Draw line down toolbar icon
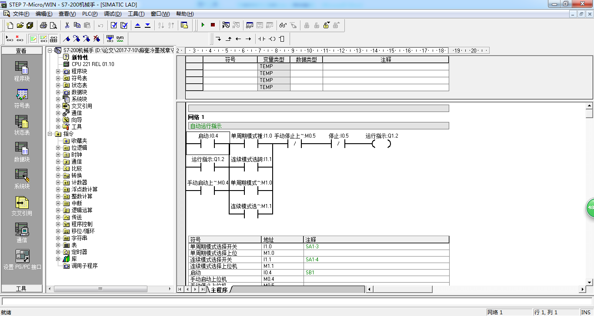594x316 pixels. click(219, 39)
